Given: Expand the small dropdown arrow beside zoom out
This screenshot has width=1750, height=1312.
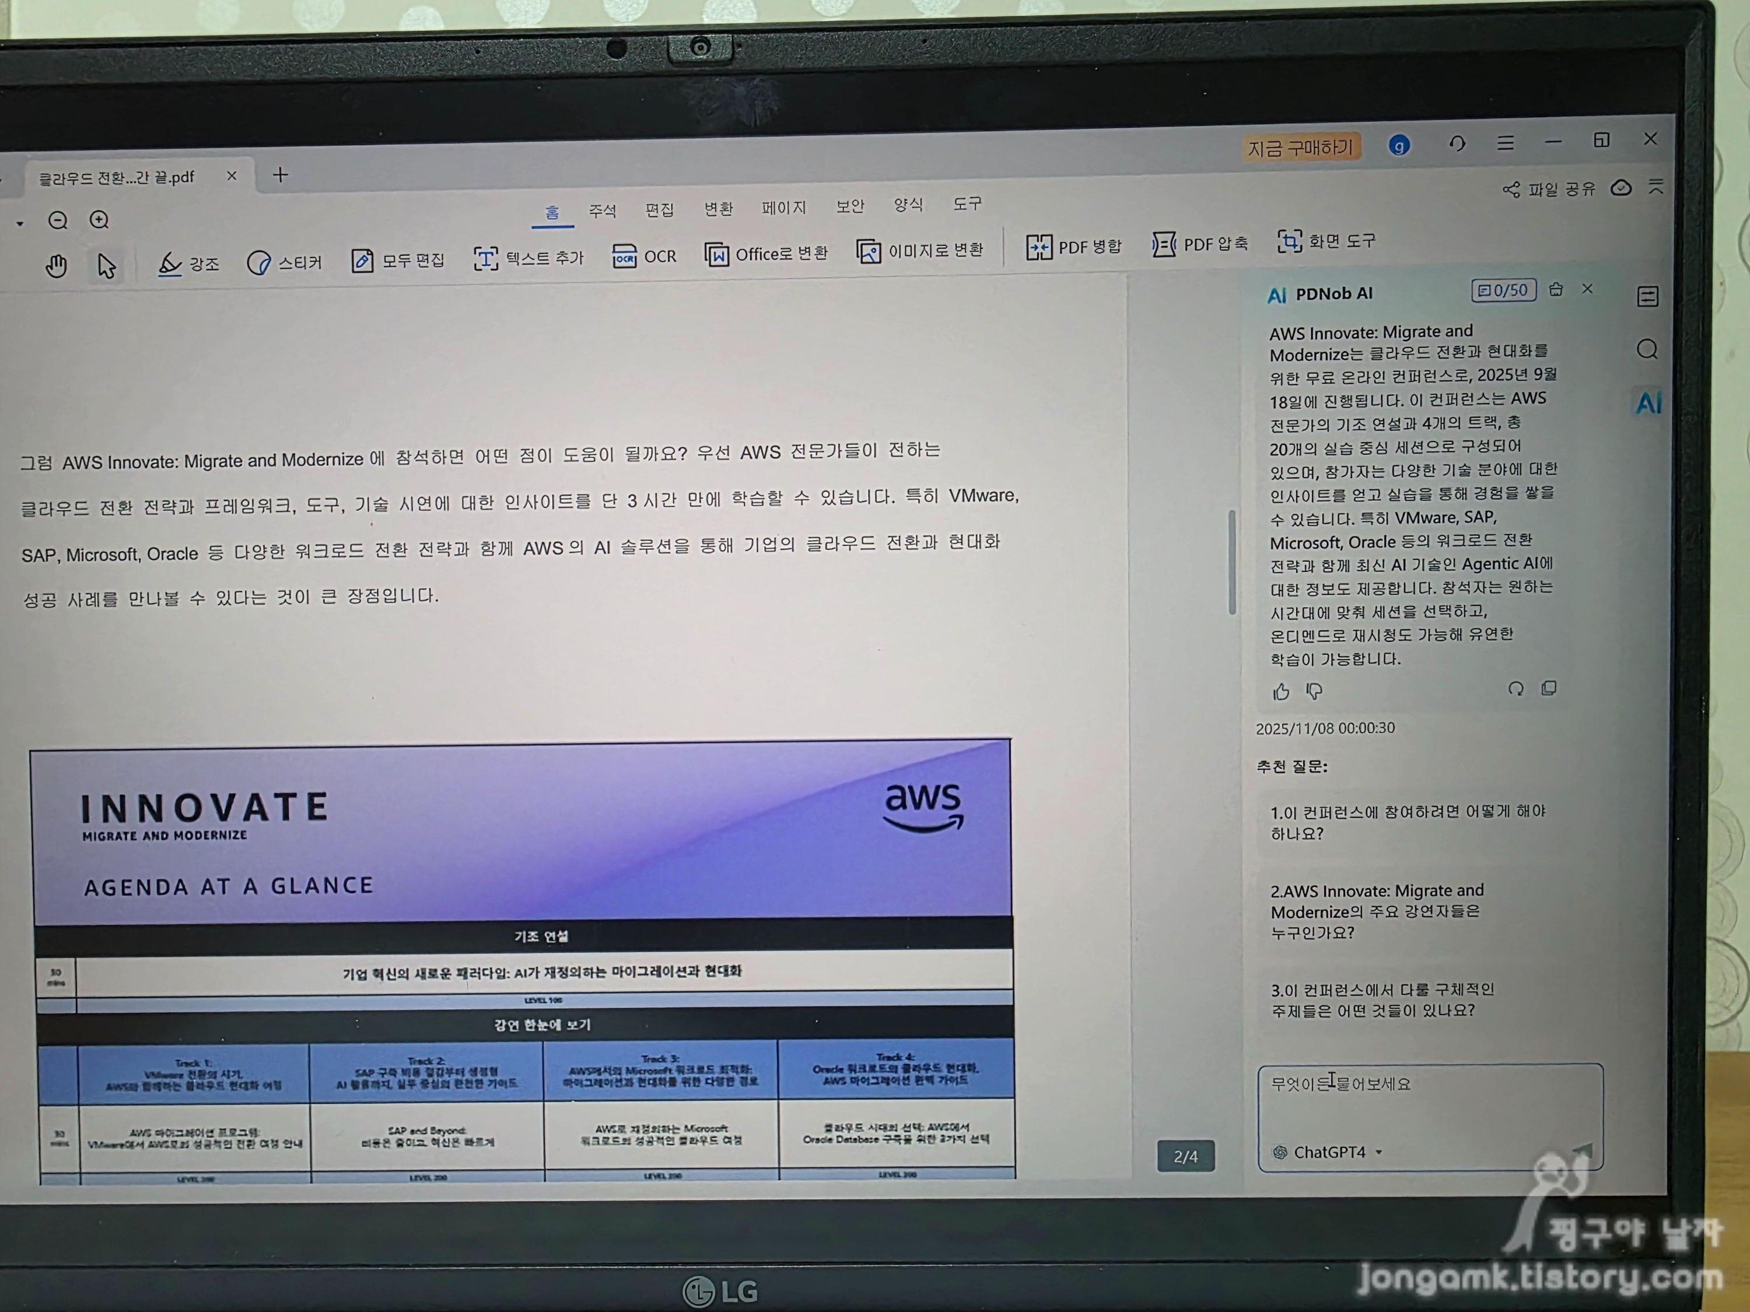Looking at the screenshot, I should click(x=20, y=224).
